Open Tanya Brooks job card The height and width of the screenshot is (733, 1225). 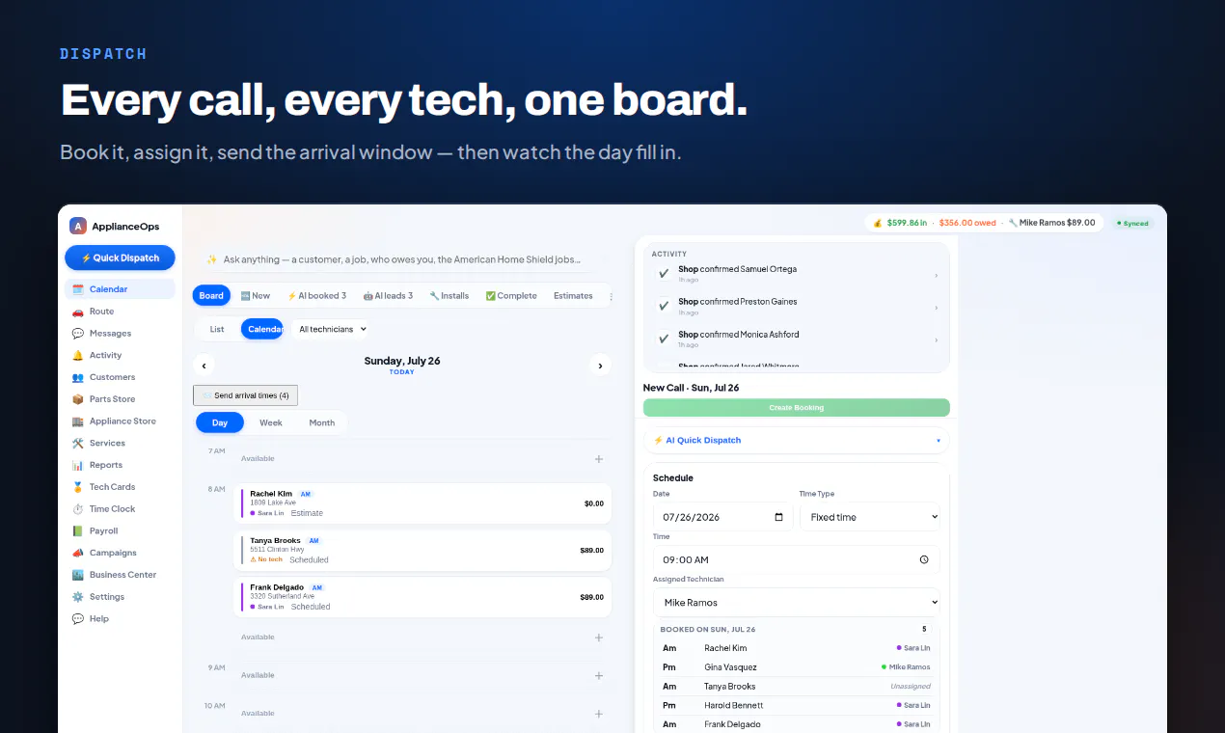[x=424, y=550]
